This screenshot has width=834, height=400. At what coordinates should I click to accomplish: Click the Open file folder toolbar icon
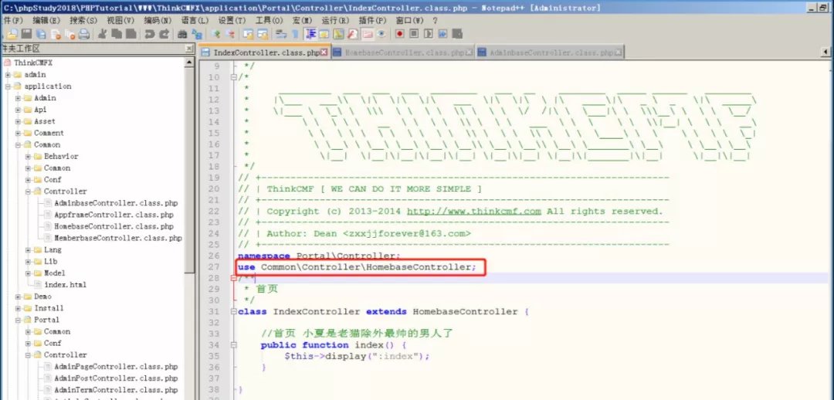[12, 34]
